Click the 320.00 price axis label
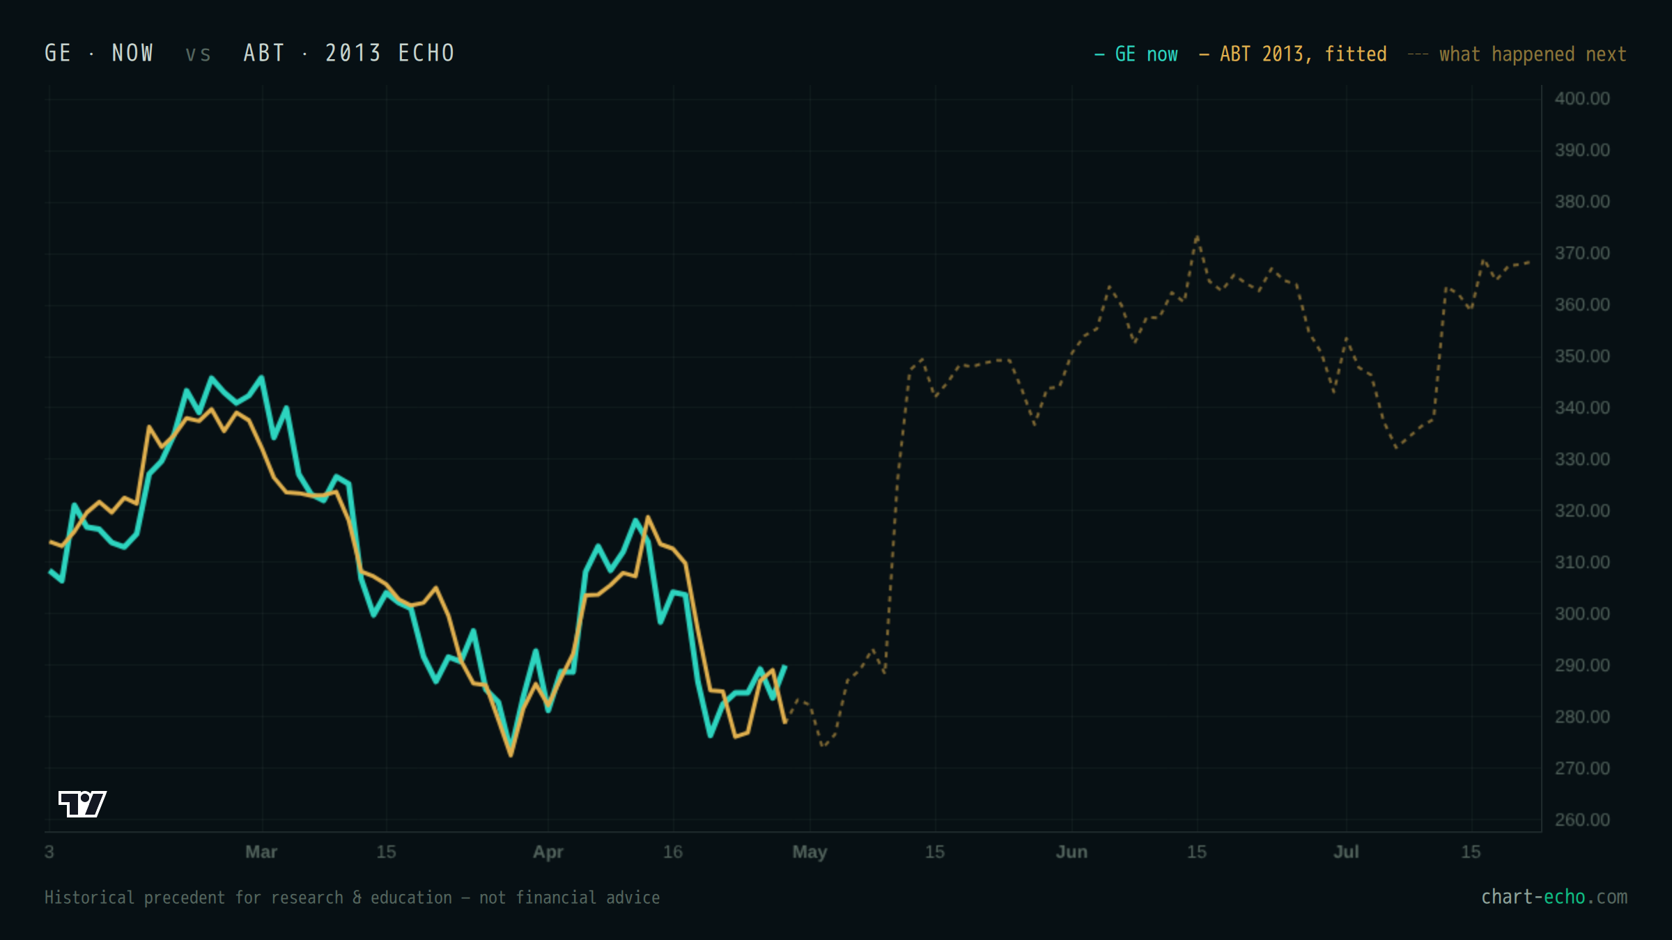The image size is (1672, 940). [1582, 510]
